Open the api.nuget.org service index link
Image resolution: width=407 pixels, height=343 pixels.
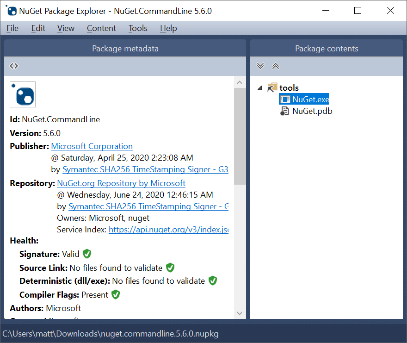click(169, 230)
